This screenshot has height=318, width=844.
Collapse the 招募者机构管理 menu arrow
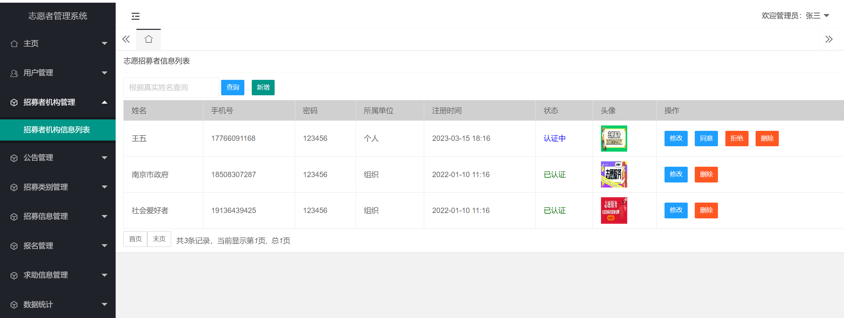click(x=105, y=102)
